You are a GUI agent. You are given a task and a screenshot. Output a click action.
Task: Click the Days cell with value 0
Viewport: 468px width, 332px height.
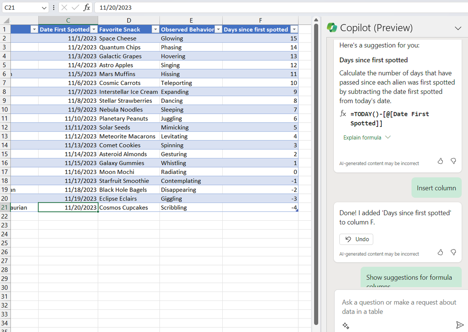(x=260, y=172)
